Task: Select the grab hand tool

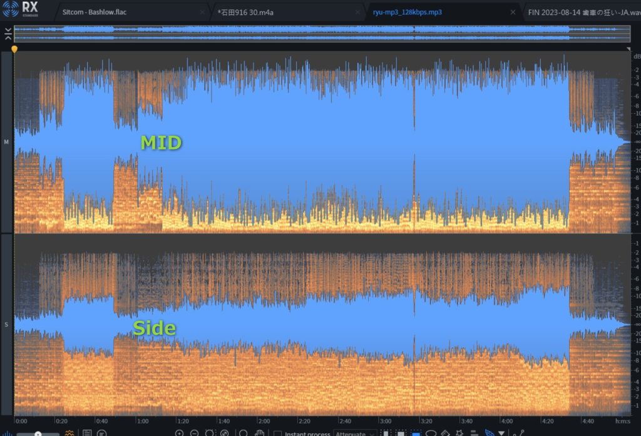Action: [x=259, y=433]
